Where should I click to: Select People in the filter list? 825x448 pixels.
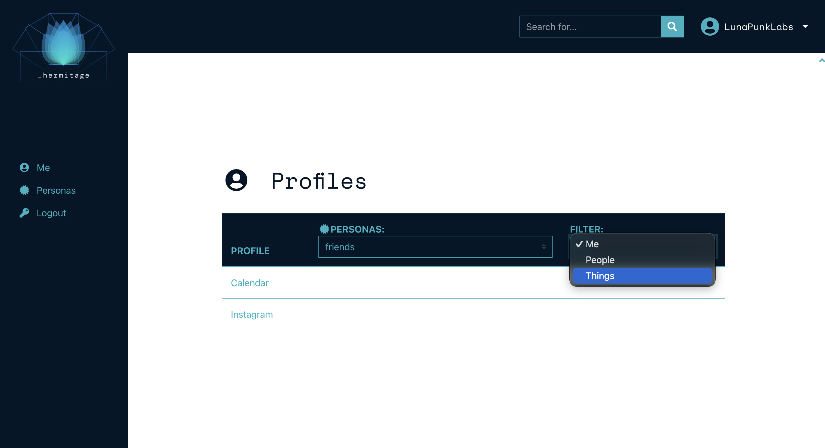[600, 260]
